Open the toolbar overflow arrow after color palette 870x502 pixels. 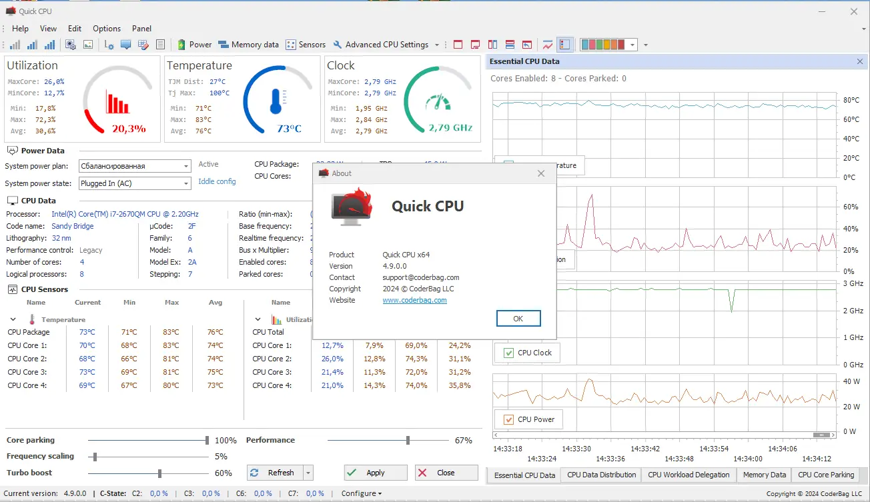646,45
